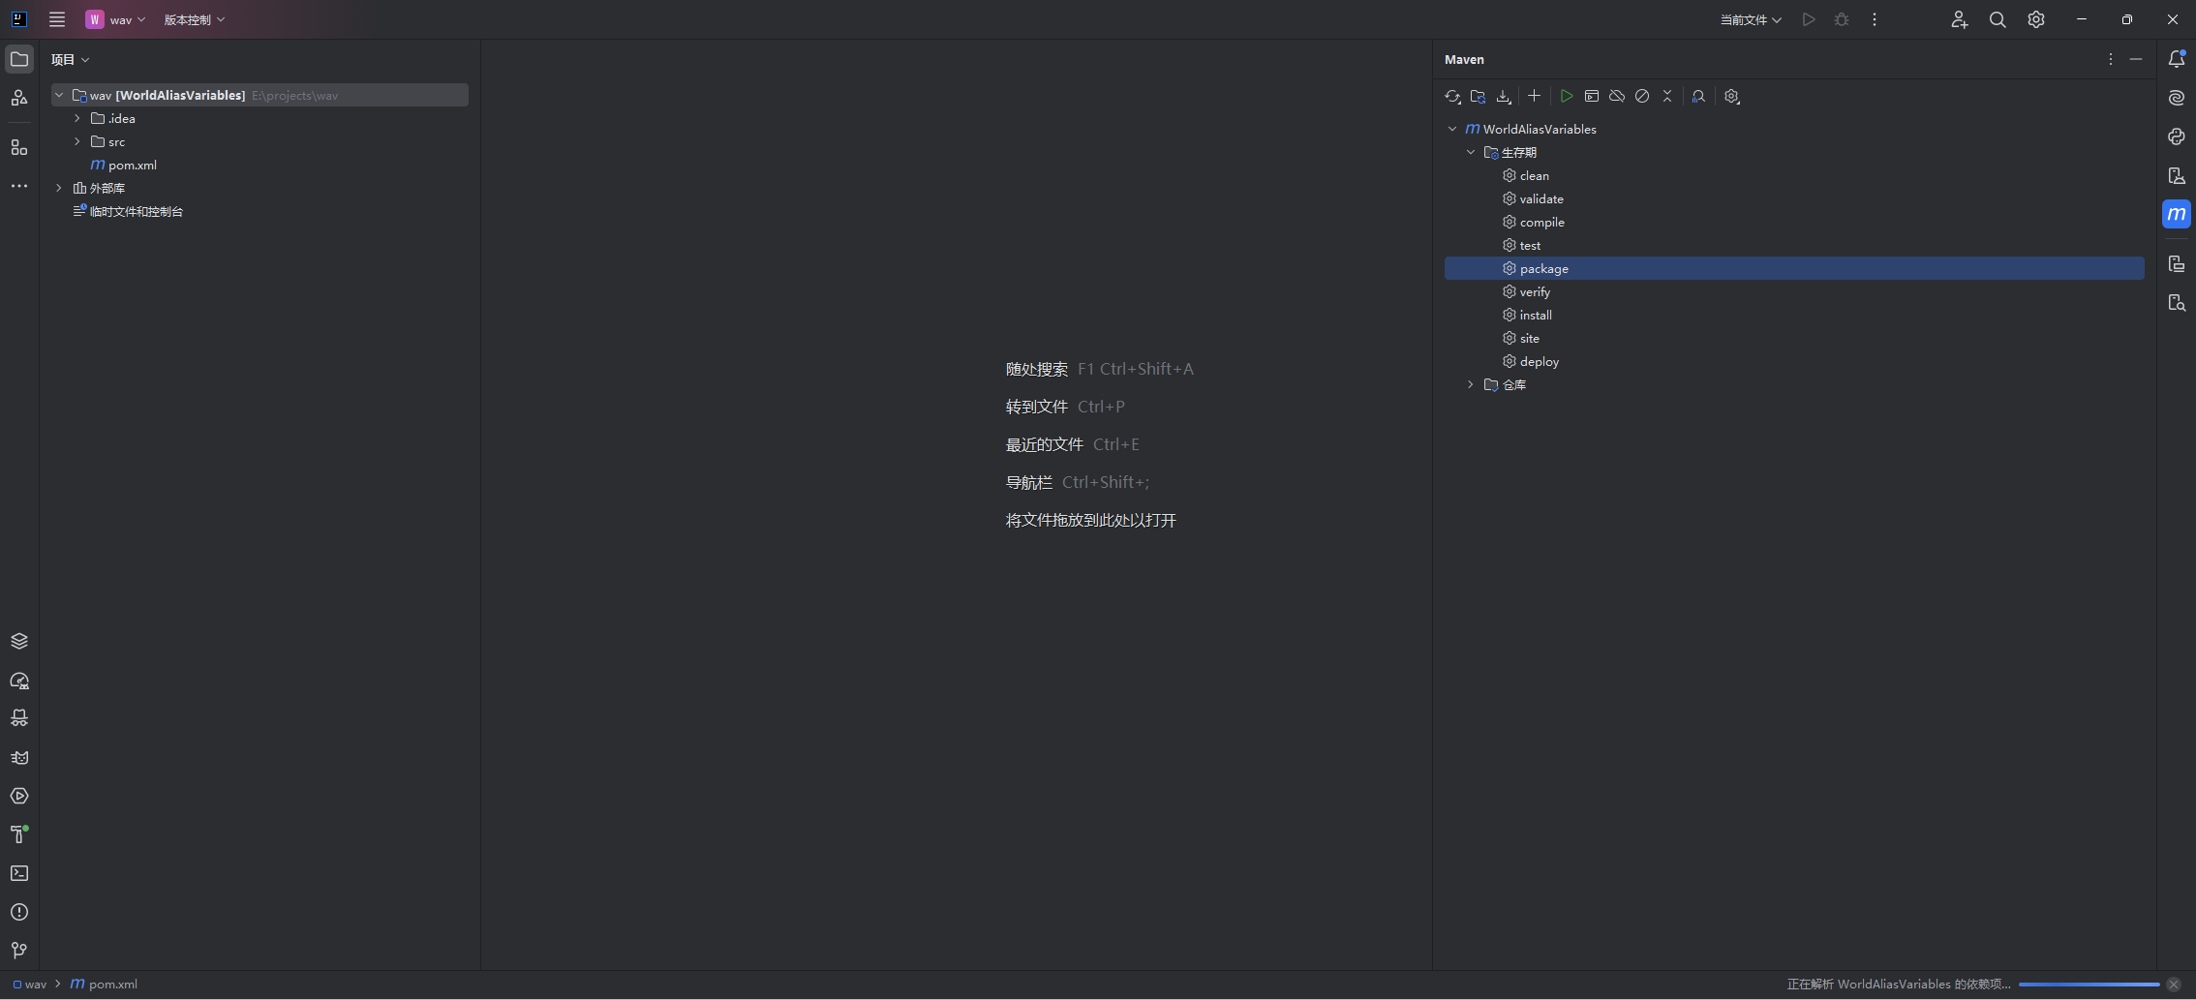Click pom.xml in the bottom breadcrumb
Viewport: 2196px width, 1000px height.
click(x=112, y=984)
